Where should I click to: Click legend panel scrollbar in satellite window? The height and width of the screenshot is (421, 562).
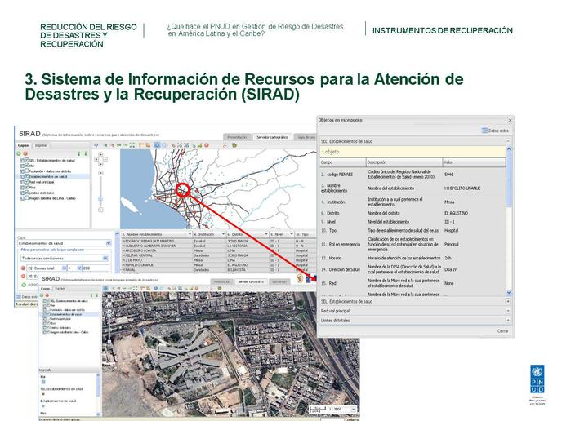(x=98, y=394)
